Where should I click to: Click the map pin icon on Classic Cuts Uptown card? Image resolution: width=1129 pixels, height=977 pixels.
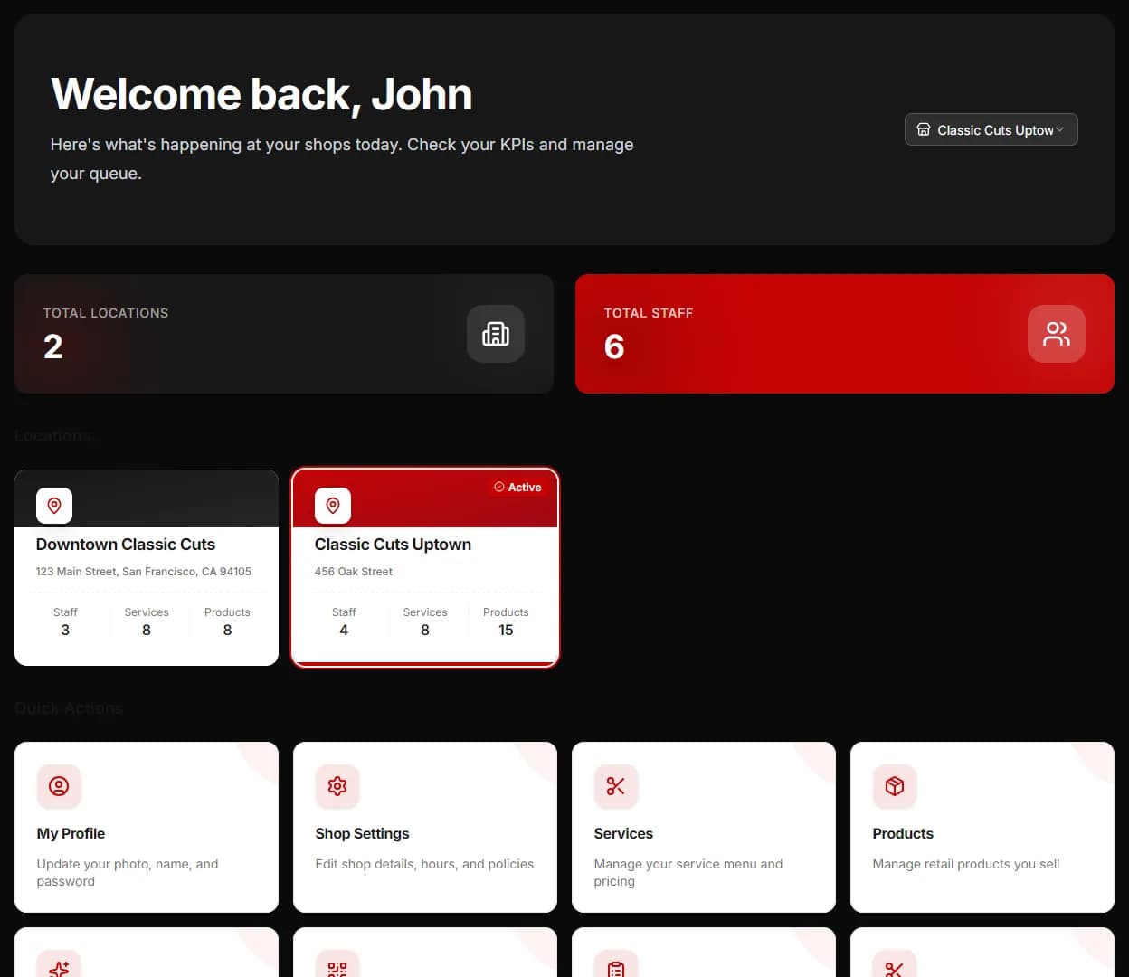click(x=332, y=506)
